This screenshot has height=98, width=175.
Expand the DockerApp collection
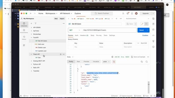31,34
